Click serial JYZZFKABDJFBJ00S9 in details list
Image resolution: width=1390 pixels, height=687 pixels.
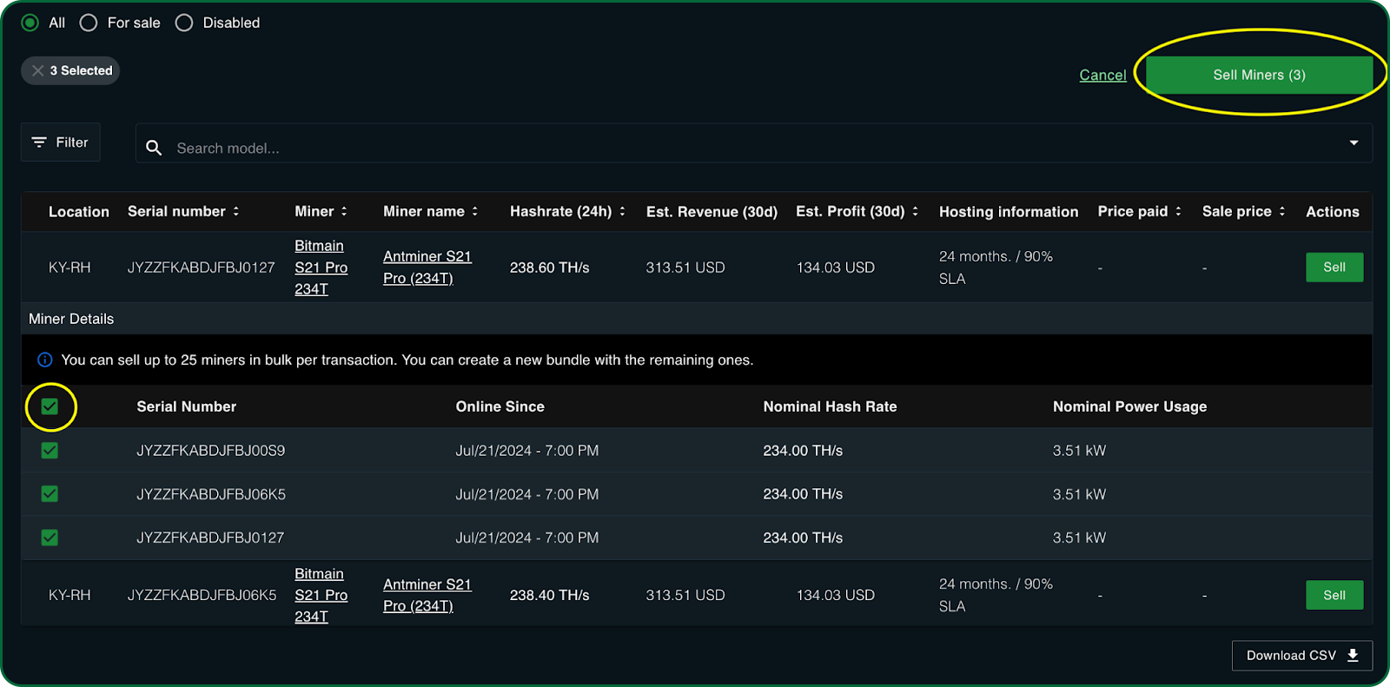pos(210,450)
